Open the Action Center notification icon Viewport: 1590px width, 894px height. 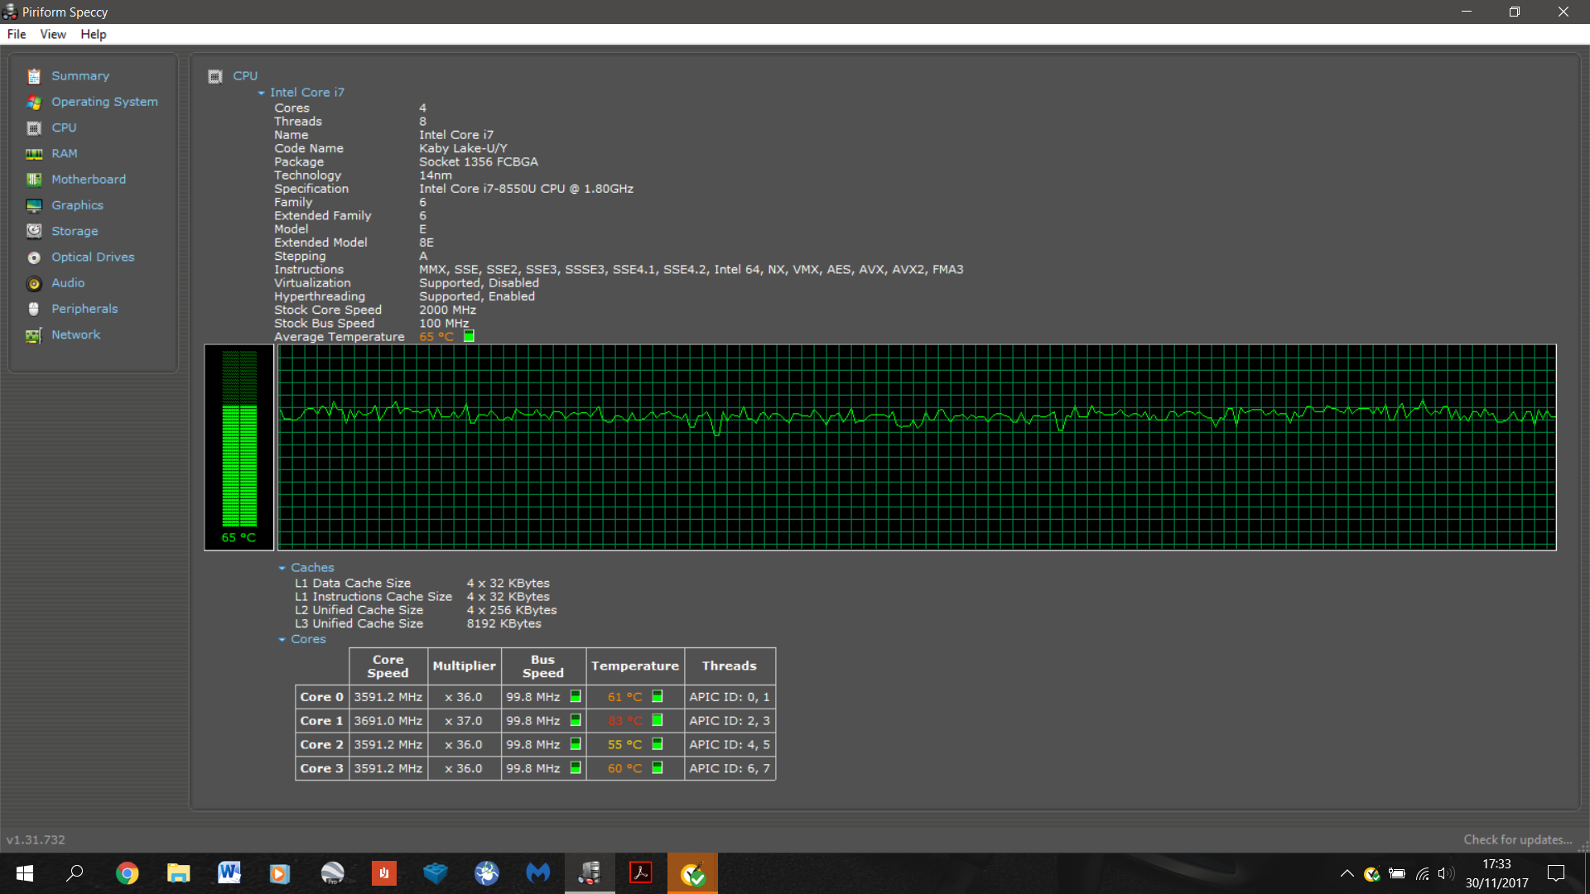click(x=1556, y=873)
